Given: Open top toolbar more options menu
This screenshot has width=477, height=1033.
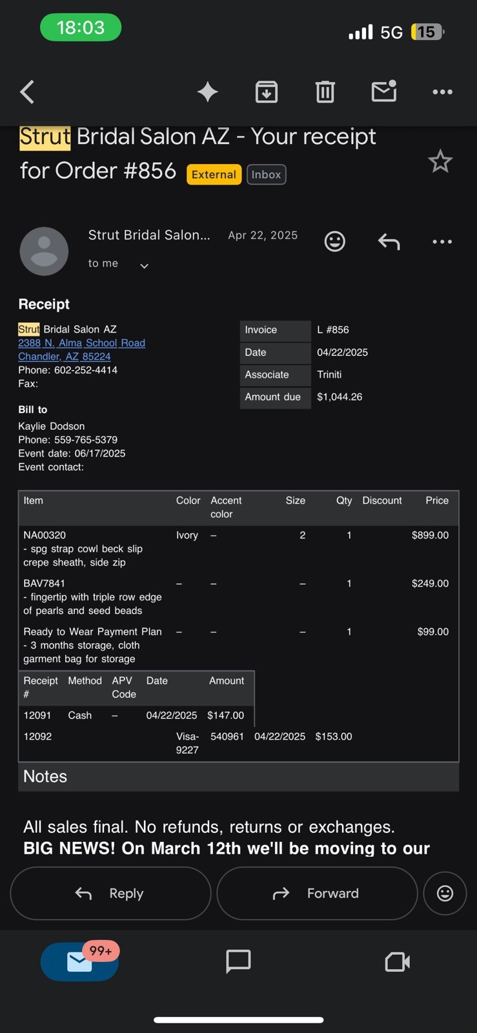Looking at the screenshot, I should pyautogui.click(x=442, y=92).
